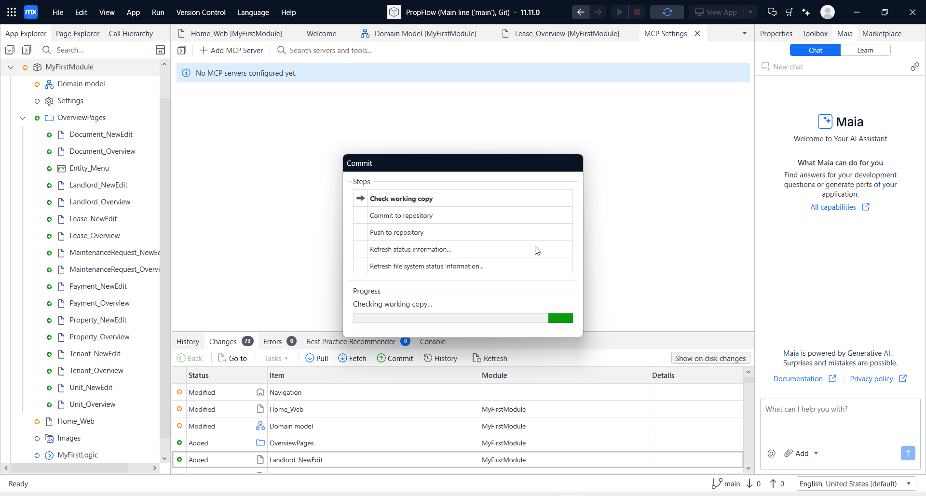Click the mention @ icon in Maia input
926x496 pixels.
point(772,453)
